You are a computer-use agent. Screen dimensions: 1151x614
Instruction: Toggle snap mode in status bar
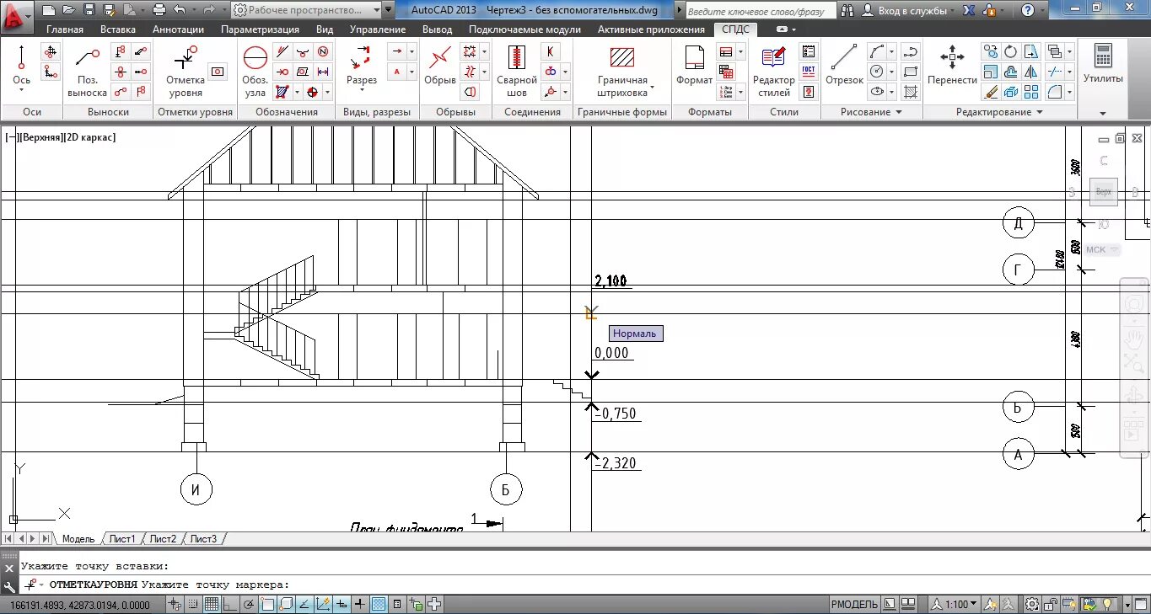pyautogui.click(x=193, y=604)
